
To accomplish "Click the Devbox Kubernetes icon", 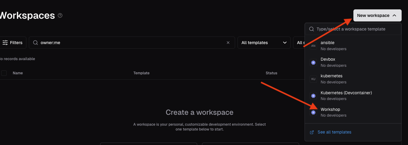I will (x=313, y=62).
